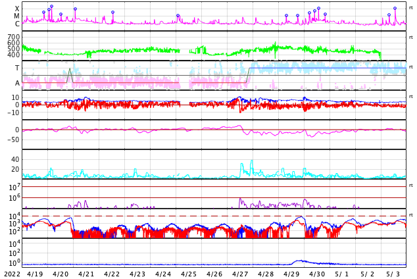This screenshot has height=279, width=417.
Task: Click the 'C' flare class axis label
Action: [x=17, y=24]
